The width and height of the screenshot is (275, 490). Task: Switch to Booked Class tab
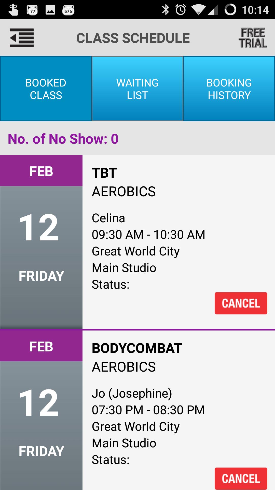point(46,89)
